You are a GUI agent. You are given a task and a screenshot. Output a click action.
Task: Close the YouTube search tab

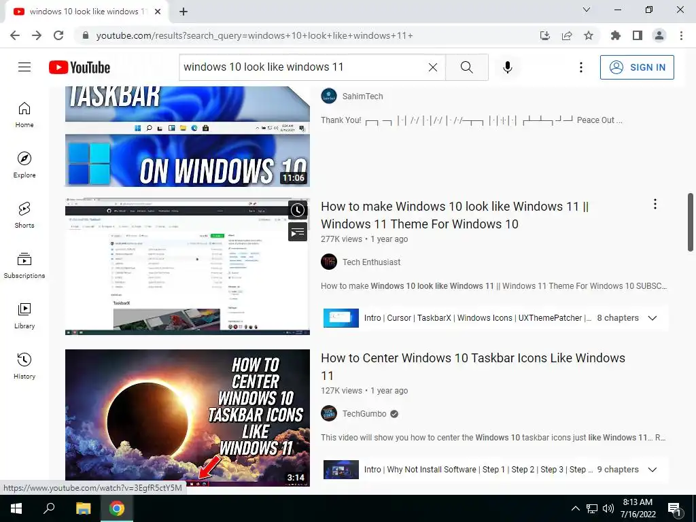click(158, 12)
